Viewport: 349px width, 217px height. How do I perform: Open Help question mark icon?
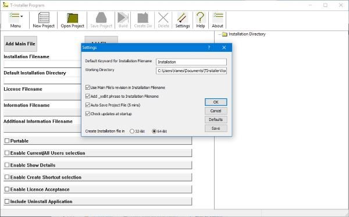[x=200, y=17]
